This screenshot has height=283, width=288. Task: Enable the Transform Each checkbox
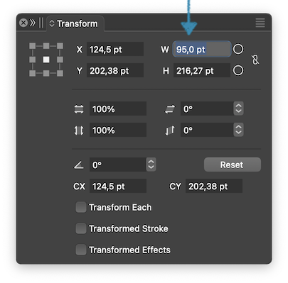tap(81, 207)
